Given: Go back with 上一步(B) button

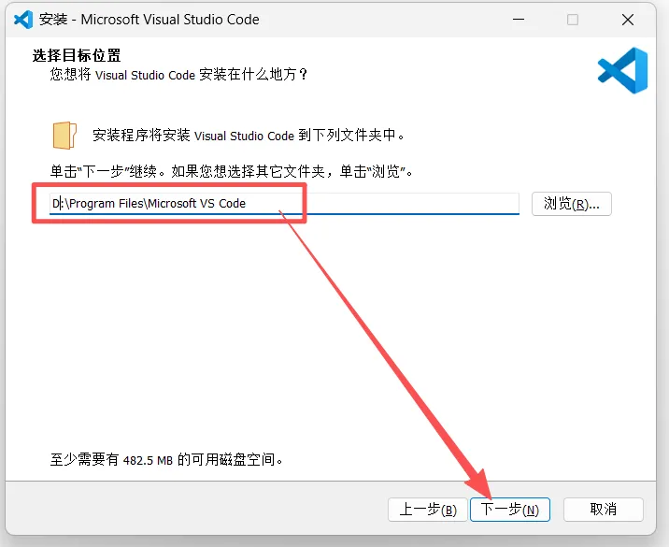Looking at the screenshot, I should (428, 510).
